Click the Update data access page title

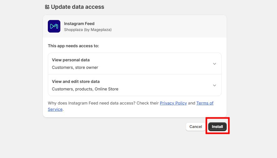(x=78, y=7)
